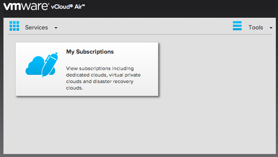Open the My Subscriptions title link
Viewport: 278px width, 157px height.
tap(90, 52)
